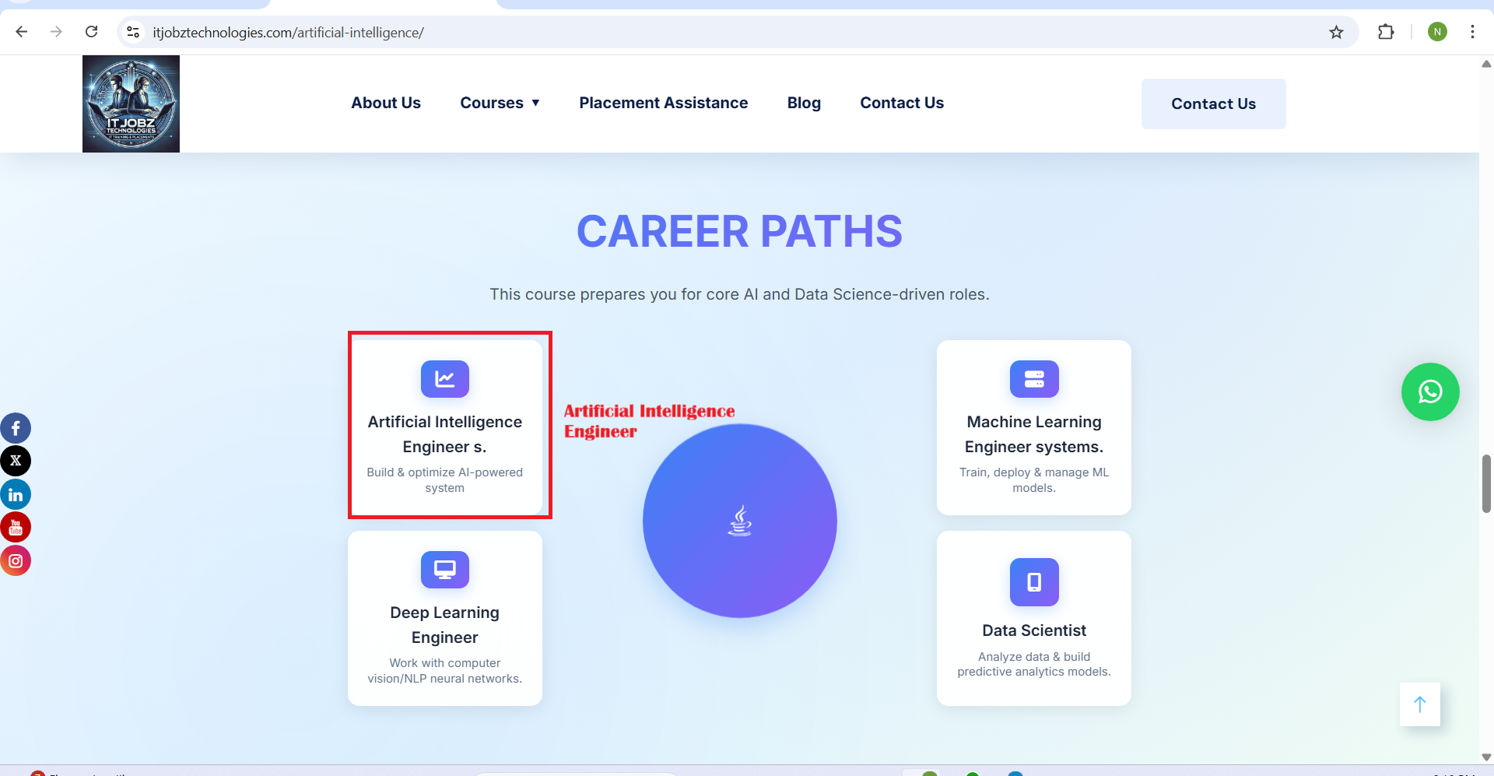Viewport: 1494px width, 776px height.
Task: Open Placement Assistance menu item
Action: tap(663, 103)
